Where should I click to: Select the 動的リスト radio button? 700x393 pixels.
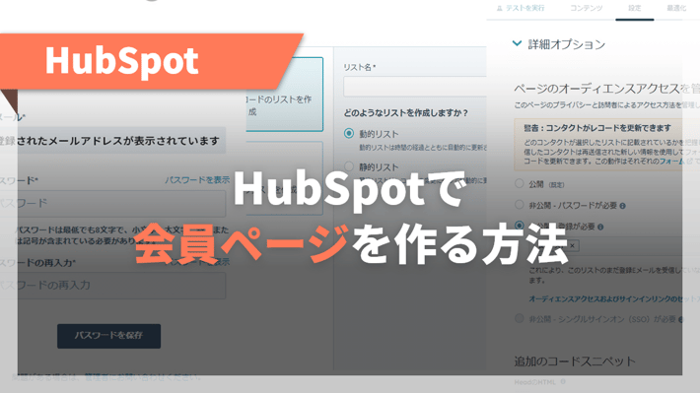coord(349,133)
